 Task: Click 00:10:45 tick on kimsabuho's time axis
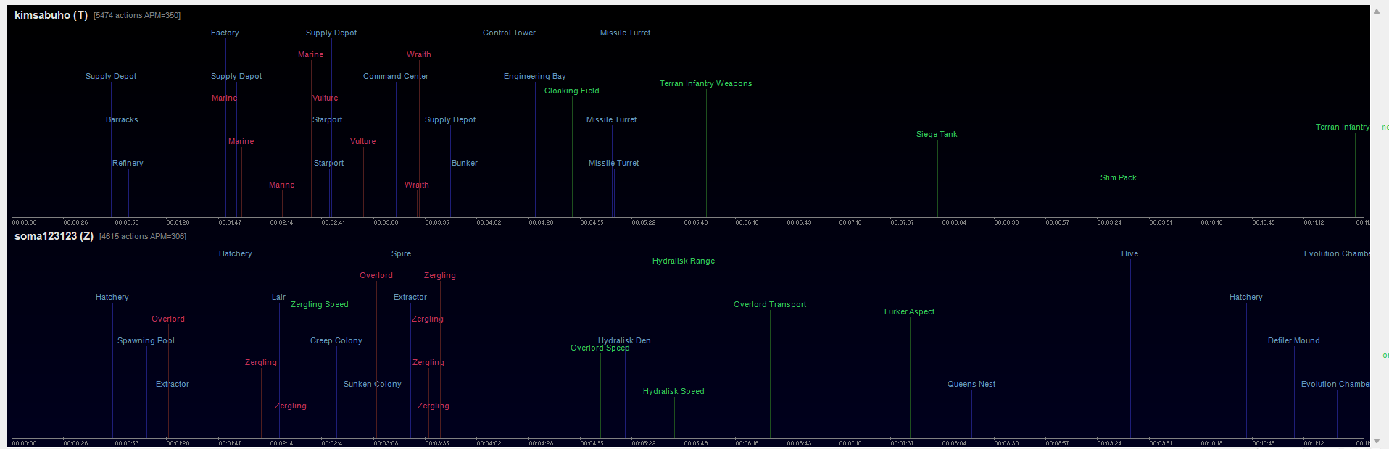(x=1264, y=222)
